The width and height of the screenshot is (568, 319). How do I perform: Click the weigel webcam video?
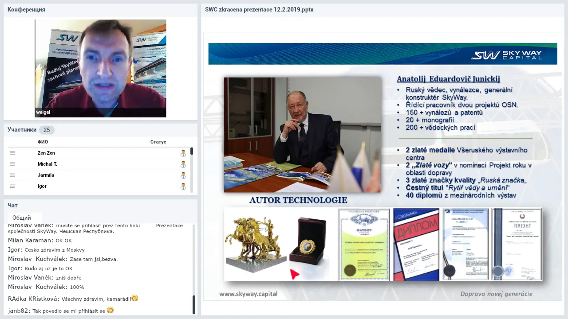click(x=101, y=68)
